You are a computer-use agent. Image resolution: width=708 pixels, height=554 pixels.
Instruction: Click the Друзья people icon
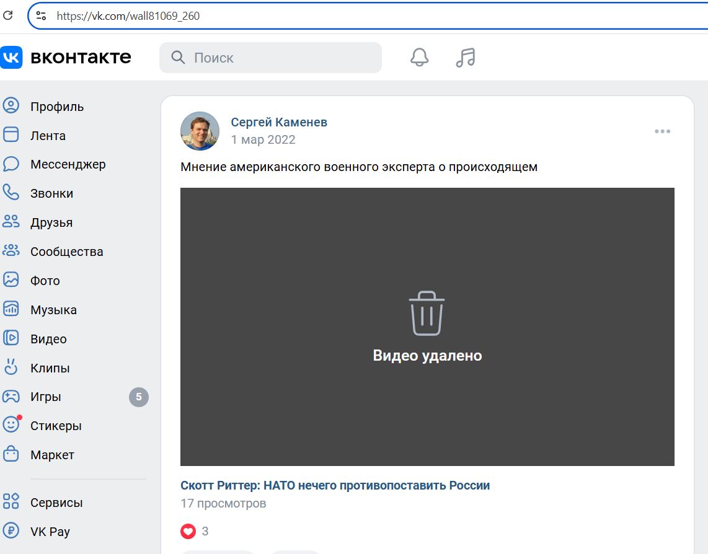coord(11,222)
